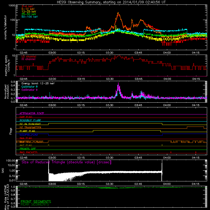Click the vertical Flags axis label
The width and height of the screenshot is (210, 210).
click(11, 131)
